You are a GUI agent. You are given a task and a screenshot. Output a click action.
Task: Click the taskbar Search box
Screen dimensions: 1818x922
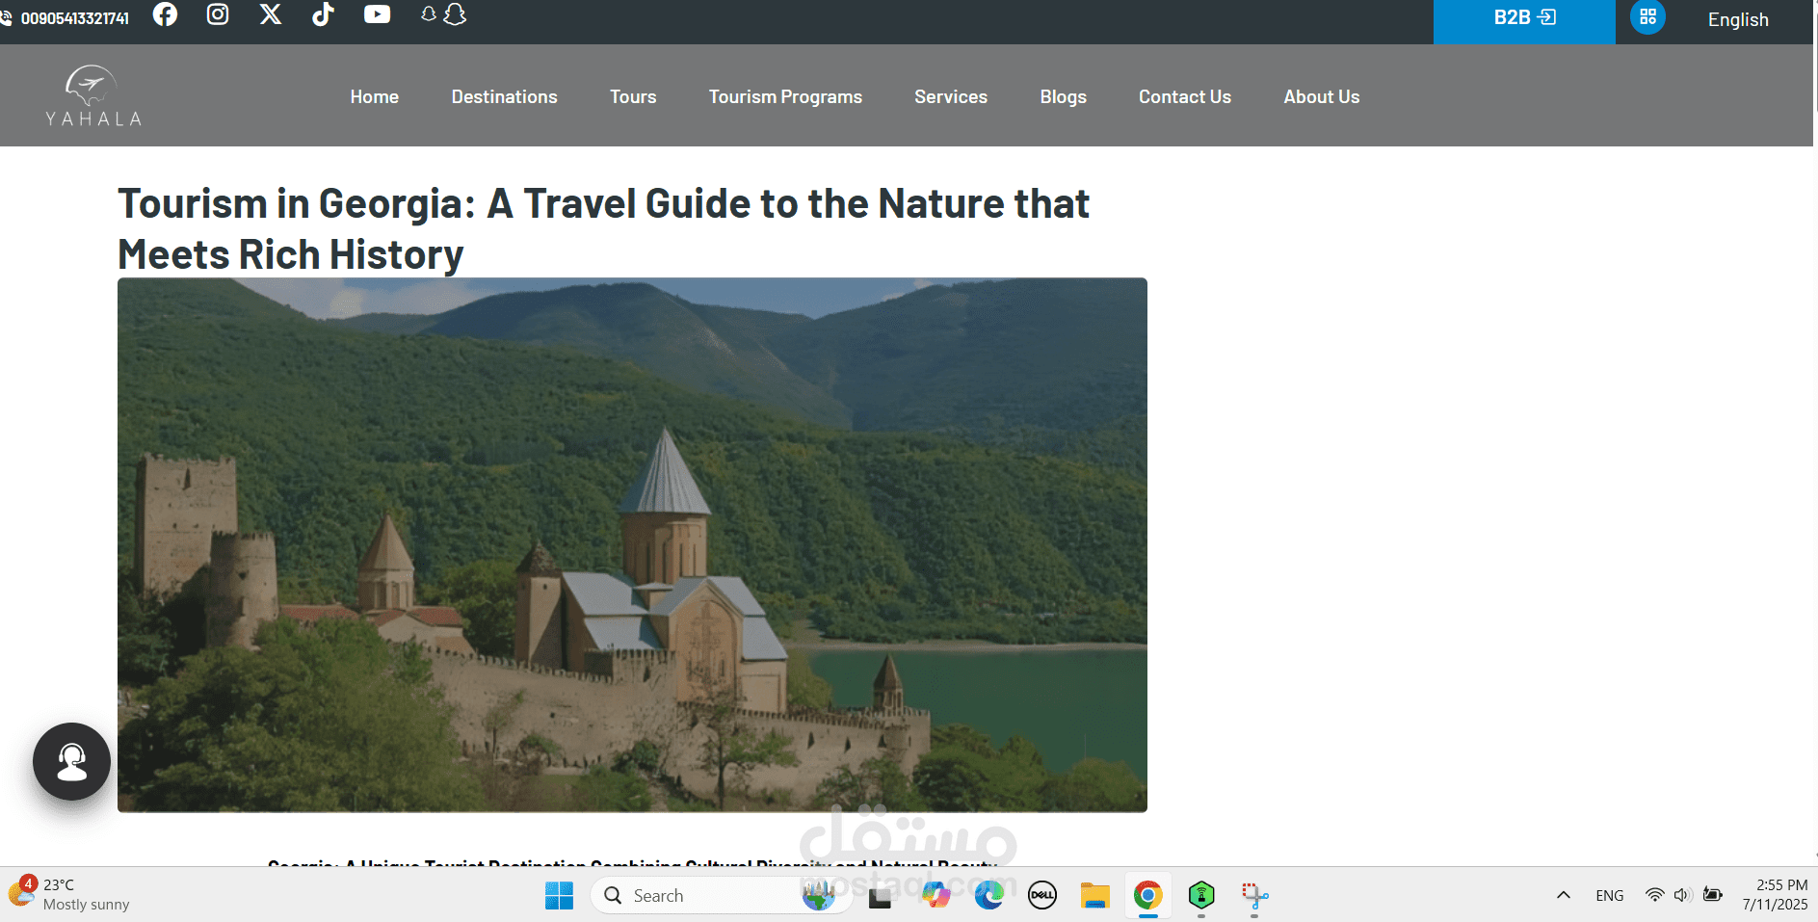721,896
